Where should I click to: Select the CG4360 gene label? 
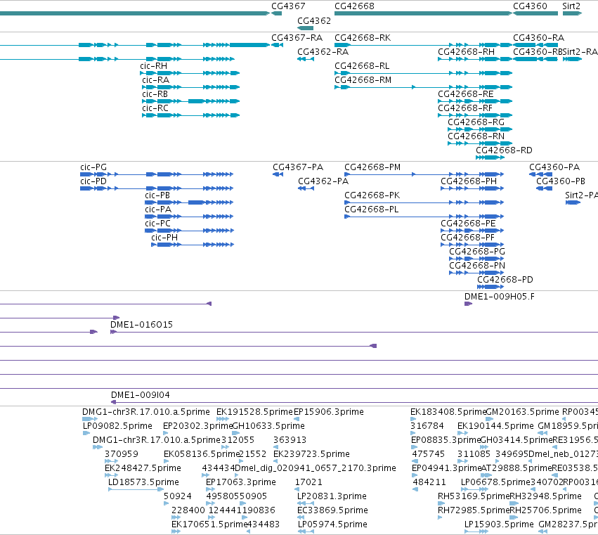(x=530, y=6)
